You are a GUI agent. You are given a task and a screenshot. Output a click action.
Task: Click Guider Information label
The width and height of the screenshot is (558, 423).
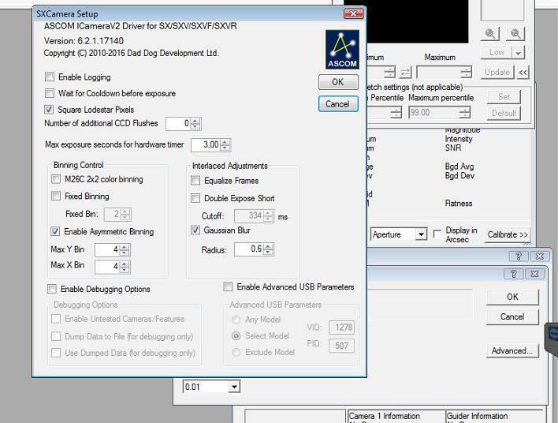pos(478,416)
